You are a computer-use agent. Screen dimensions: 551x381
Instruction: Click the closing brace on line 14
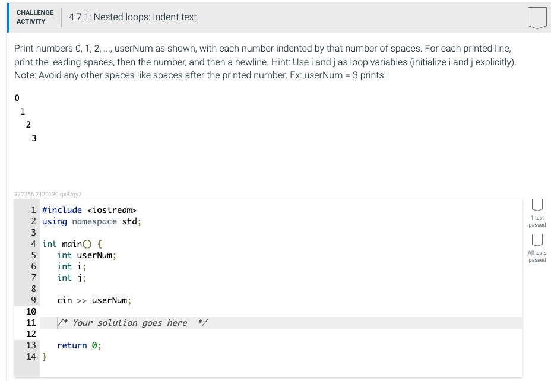pos(45,357)
